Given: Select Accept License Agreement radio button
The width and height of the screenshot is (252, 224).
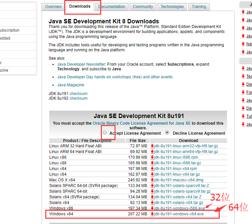Looking at the screenshot, I should click(105, 132).
